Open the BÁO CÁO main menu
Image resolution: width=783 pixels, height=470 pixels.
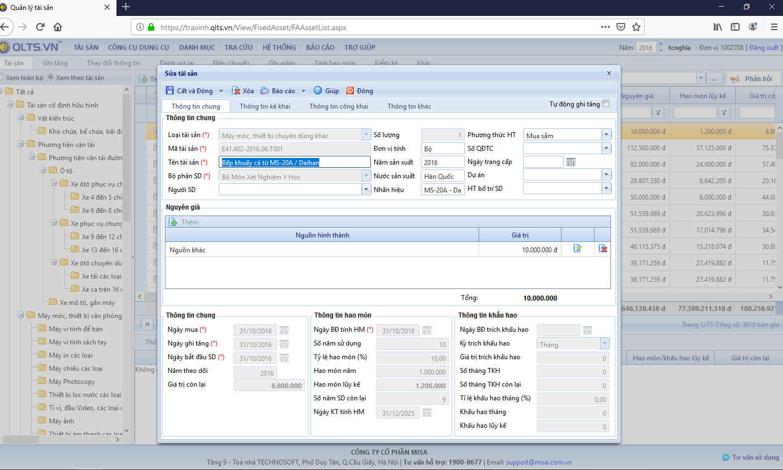[x=320, y=48]
